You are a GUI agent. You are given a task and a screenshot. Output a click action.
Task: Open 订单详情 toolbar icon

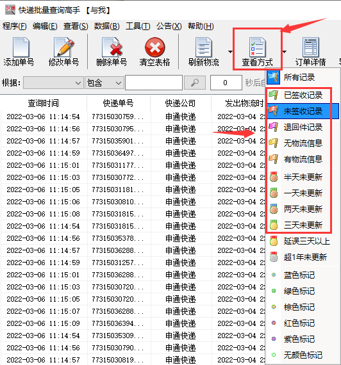(310, 47)
